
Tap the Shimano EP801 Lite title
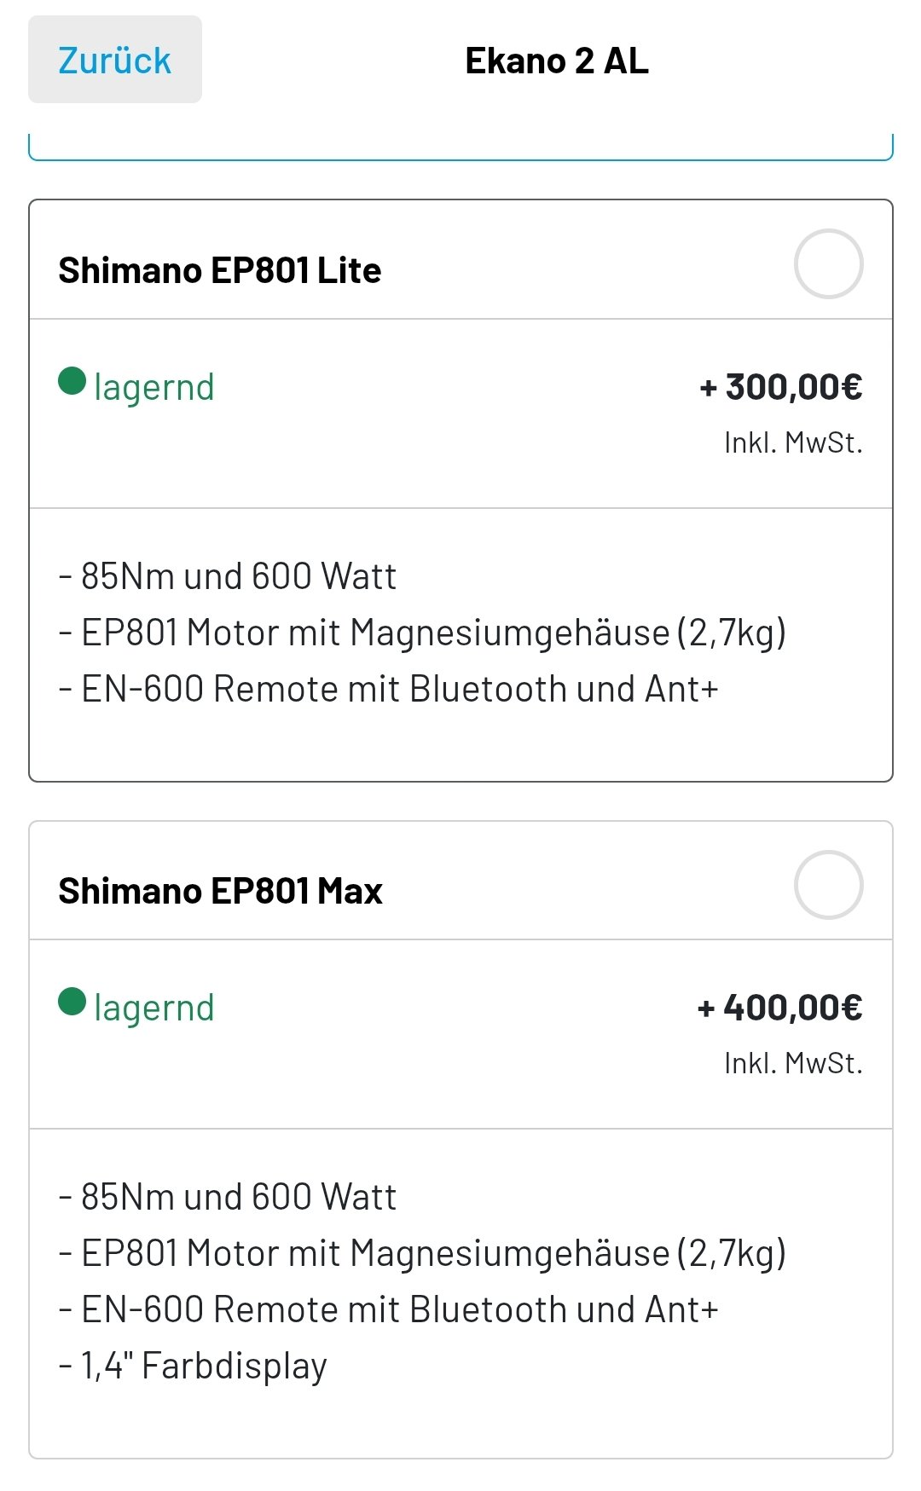point(219,270)
